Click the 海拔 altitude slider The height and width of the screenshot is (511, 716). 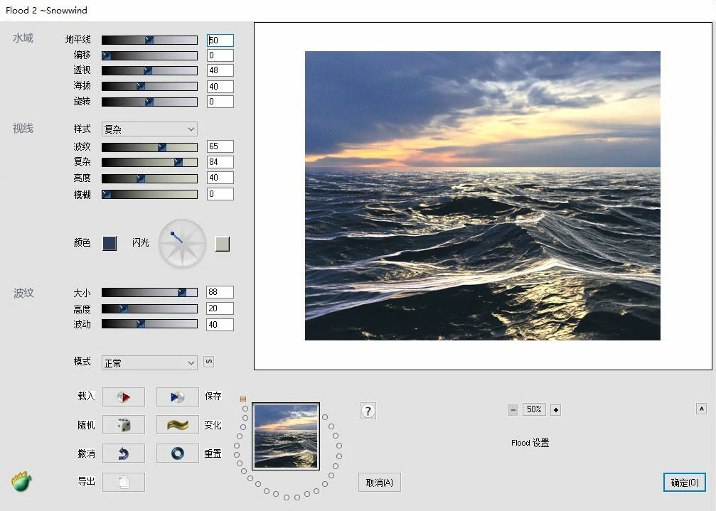pyautogui.click(x=149, y=86)
